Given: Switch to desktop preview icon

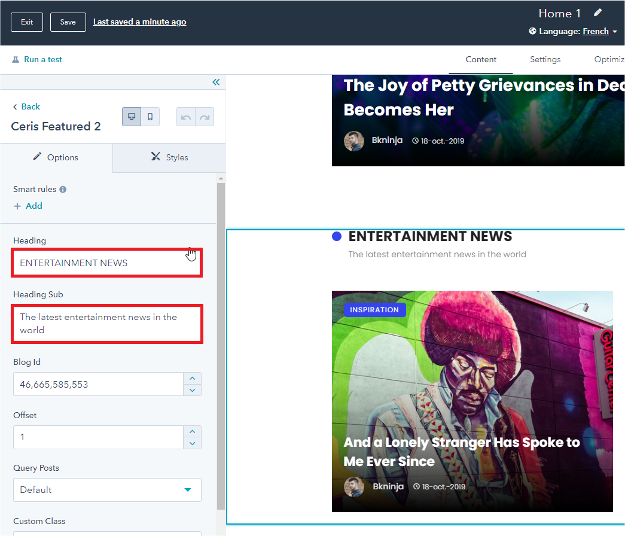Looking at the screenshot, I should pyautogui.click(x=132, y=117).
